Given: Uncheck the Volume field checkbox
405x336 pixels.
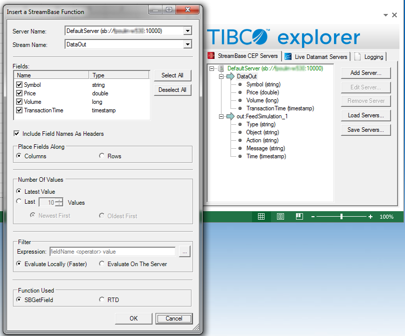Looking at the screenshot, I should (19, 102).
